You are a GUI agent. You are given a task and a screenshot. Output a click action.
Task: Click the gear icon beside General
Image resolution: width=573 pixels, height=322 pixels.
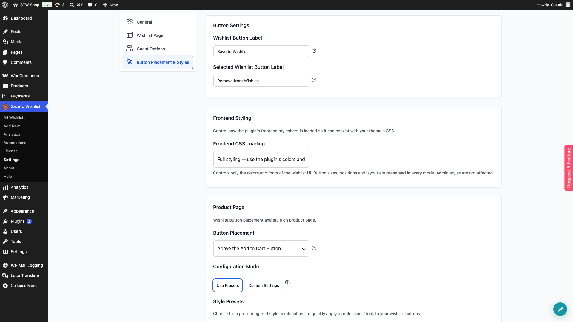(x=130, y=21)
